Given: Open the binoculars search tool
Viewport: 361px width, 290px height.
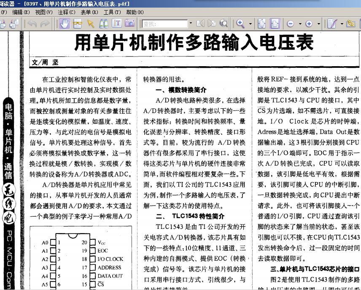Looking at the screenshot, I should [104, 24].
